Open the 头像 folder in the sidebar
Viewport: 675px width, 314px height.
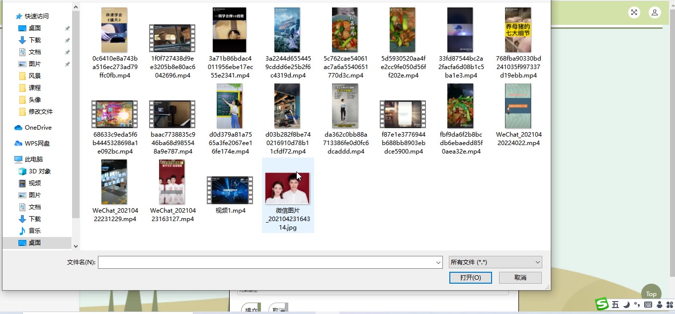[x=30, y=100]
